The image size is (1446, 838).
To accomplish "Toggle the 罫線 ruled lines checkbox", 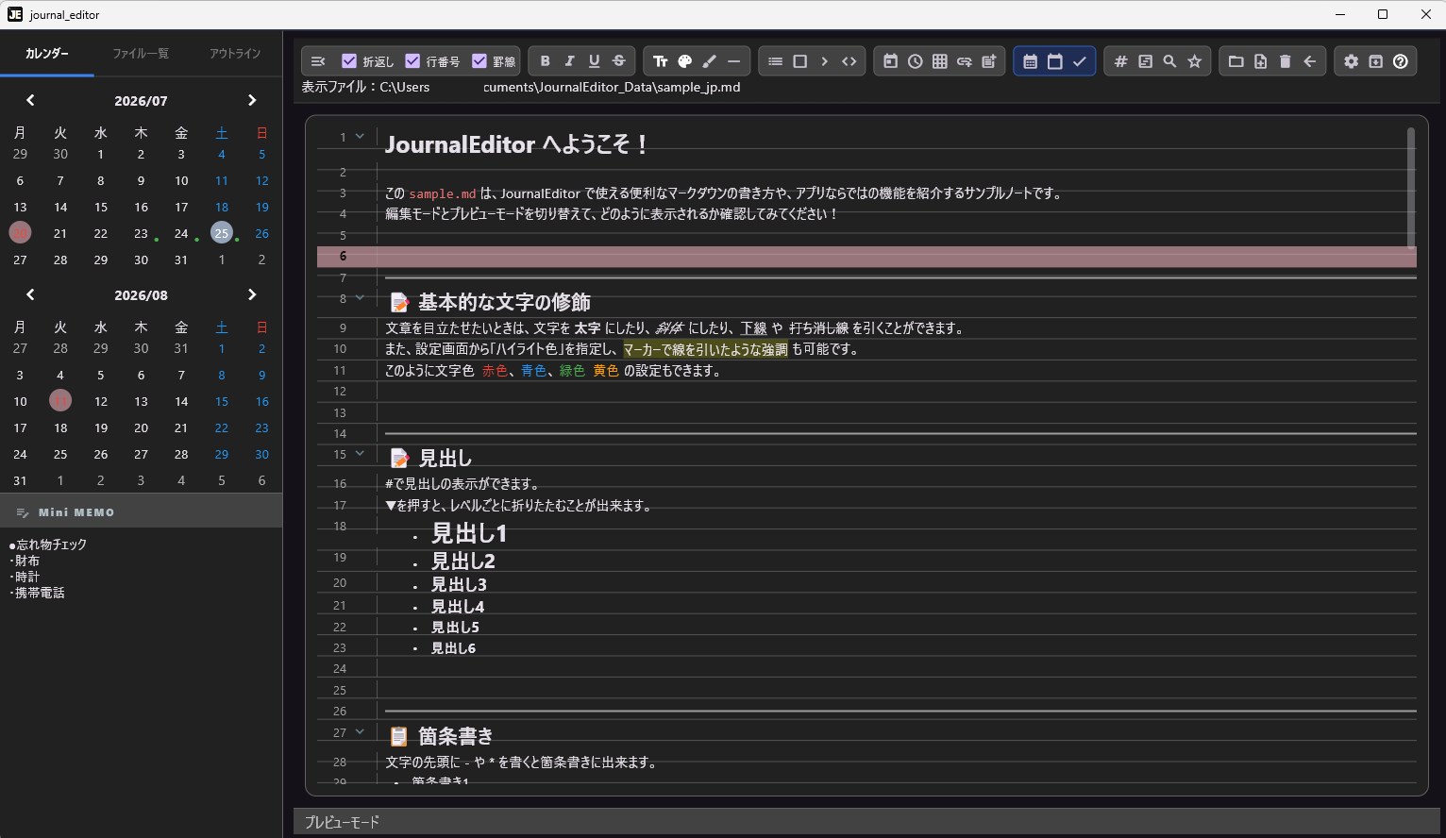I will pyautogui.click(x=479, y=61).
